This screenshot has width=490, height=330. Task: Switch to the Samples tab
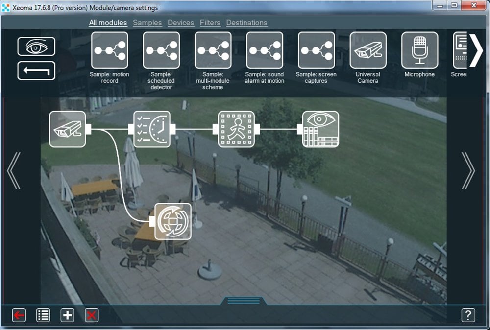point(147,23)
